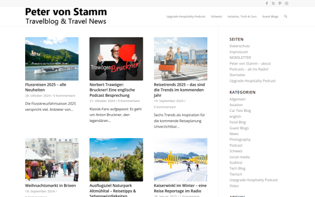
Task: Open the Flussreisen 2025 river cruise thumbnail
Action: tap(52, 59)
